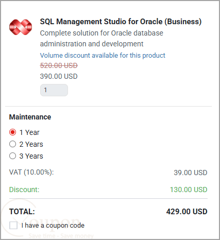Click the 390.00 USD discounted price

[59, 76]
